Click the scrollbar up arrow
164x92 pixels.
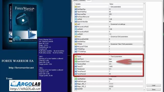point(144,4)
